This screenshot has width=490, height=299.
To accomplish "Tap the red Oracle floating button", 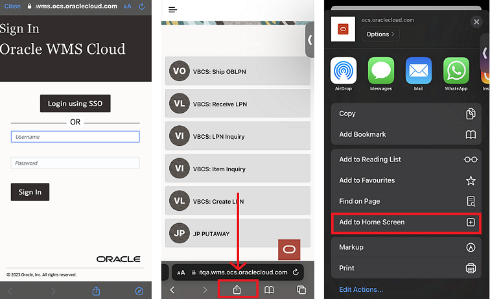I will [x=289, y=250].
